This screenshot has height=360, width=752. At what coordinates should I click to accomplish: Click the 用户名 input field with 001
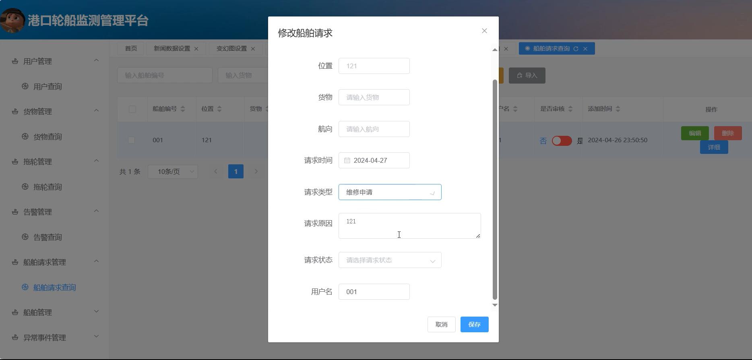[374, 292]
